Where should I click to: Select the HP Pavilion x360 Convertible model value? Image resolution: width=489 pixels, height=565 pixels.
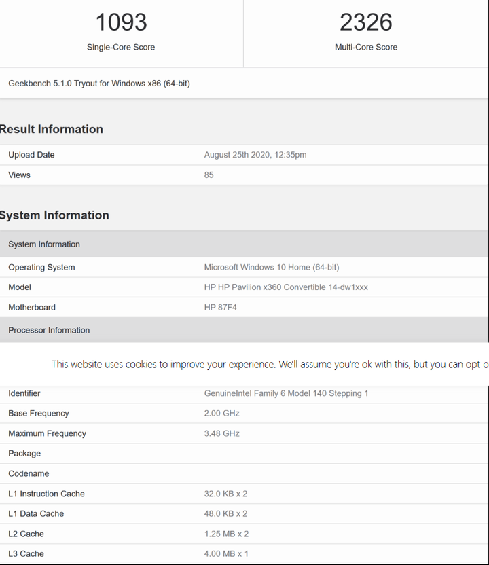286,287
